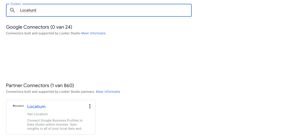This screenshot has width=290, height=139.
Task: Click the Localium logo image
Action: pos(18,106)
